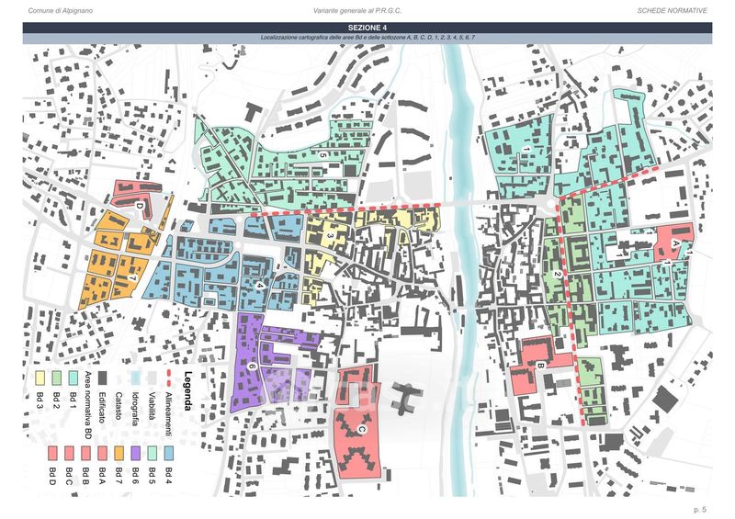The height and width of the screenshot is (519, 735).
Task: Select the Bd 7 orange legend swatch
Action: coord(119,451)
